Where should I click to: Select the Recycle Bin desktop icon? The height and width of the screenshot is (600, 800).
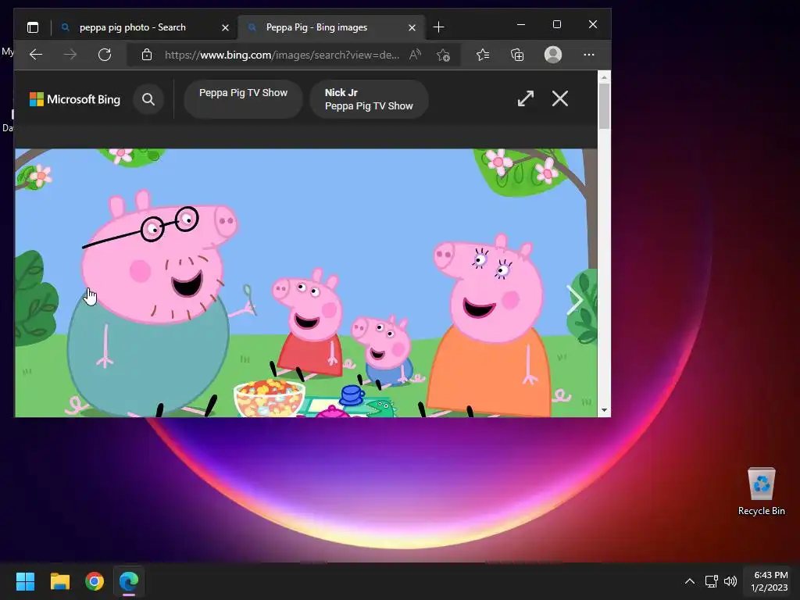click(761, 491)
